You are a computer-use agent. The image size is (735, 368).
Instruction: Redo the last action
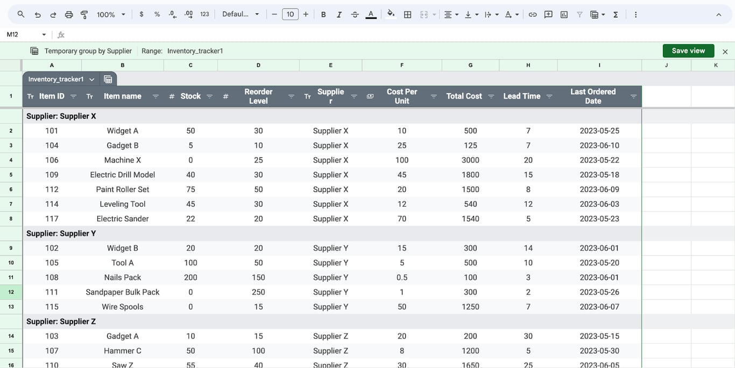coord(53,15)
